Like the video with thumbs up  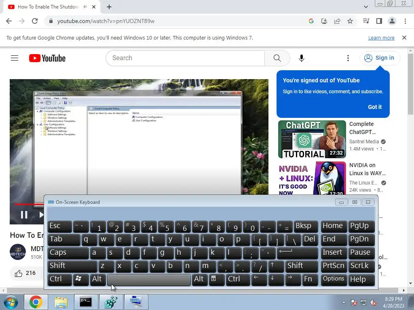click(19, 273)
